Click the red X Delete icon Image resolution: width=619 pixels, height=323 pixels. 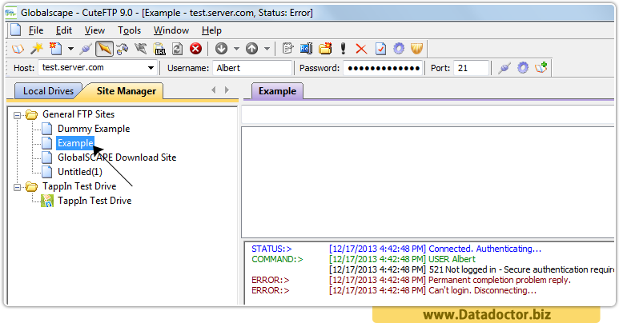pyautogui.click(x=361, y=49)
